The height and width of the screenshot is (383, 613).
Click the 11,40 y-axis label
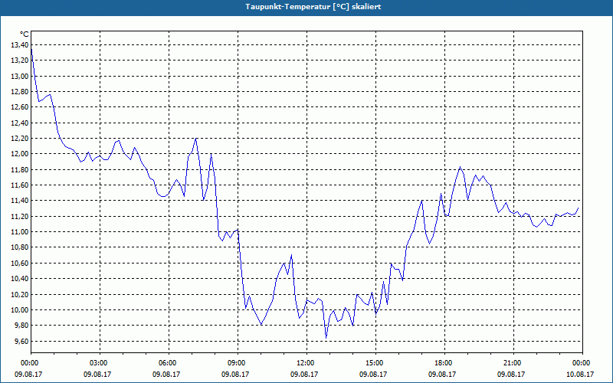tap(21, 201)
